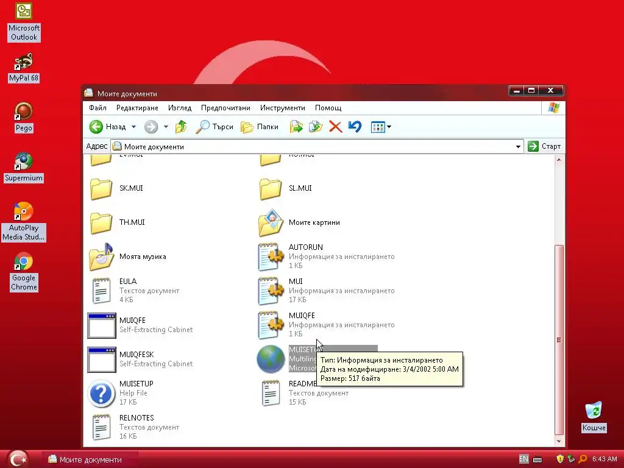Open the Инструменти menu
624x468 pixels.
point(283,108)
